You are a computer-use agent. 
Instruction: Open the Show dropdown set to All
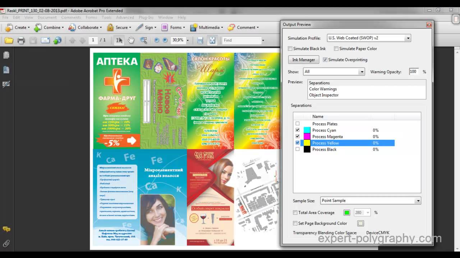coord(334,72)
